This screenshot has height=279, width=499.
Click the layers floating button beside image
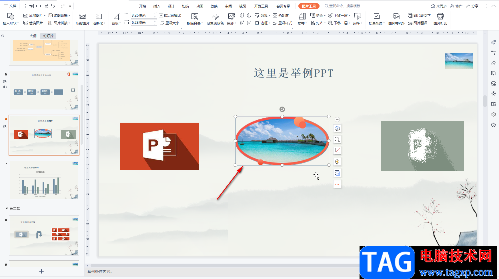tap(337, 128)
